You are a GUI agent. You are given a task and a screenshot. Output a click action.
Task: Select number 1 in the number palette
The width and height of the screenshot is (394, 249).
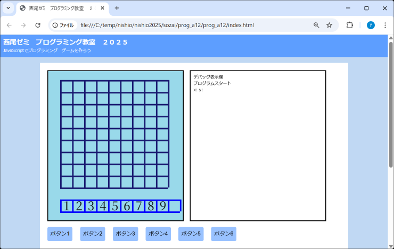67,206
